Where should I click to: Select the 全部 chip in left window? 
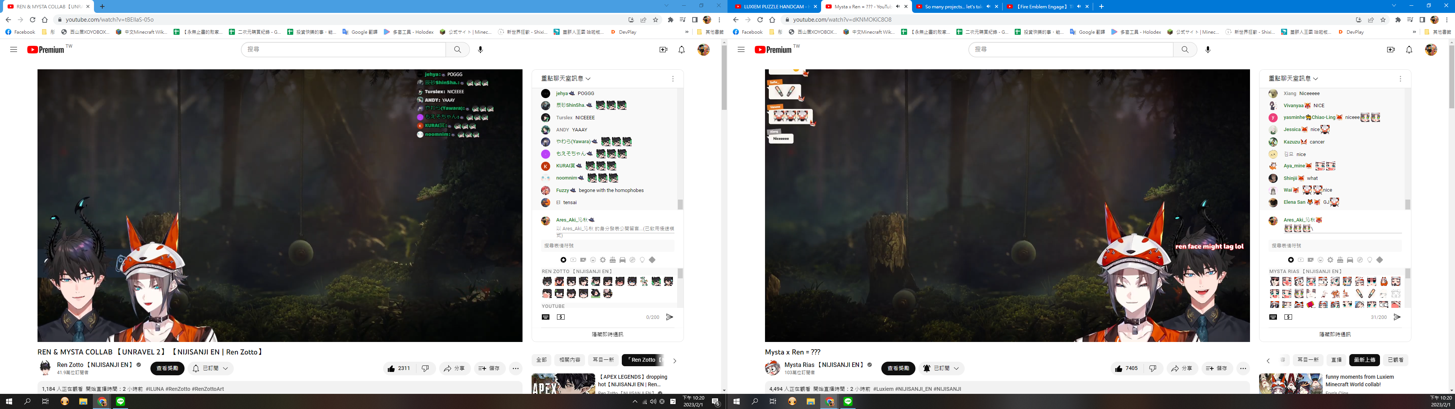point(541,360)
